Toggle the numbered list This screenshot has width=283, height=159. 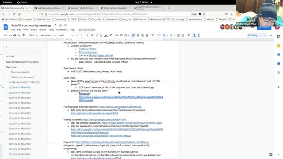coord(171,35)
